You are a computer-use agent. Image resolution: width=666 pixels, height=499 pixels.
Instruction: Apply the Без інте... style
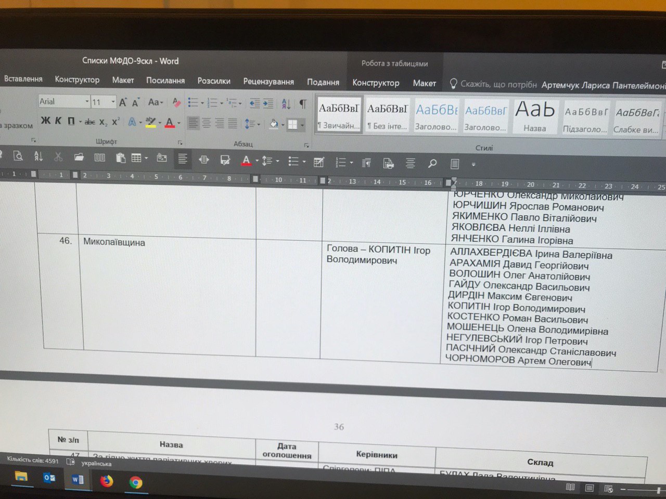click(x=387, y=115)
